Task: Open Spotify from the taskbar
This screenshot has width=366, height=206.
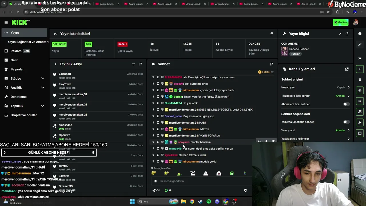Action: [x=209, y=201]
